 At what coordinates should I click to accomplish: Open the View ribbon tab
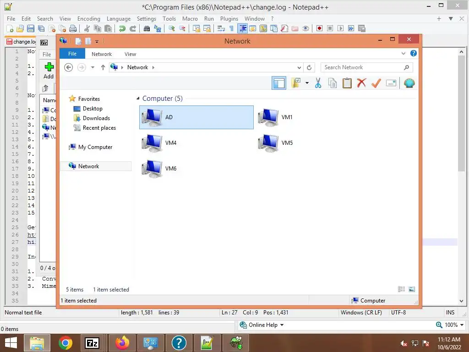pyautogui.click(x=130, y=54)
